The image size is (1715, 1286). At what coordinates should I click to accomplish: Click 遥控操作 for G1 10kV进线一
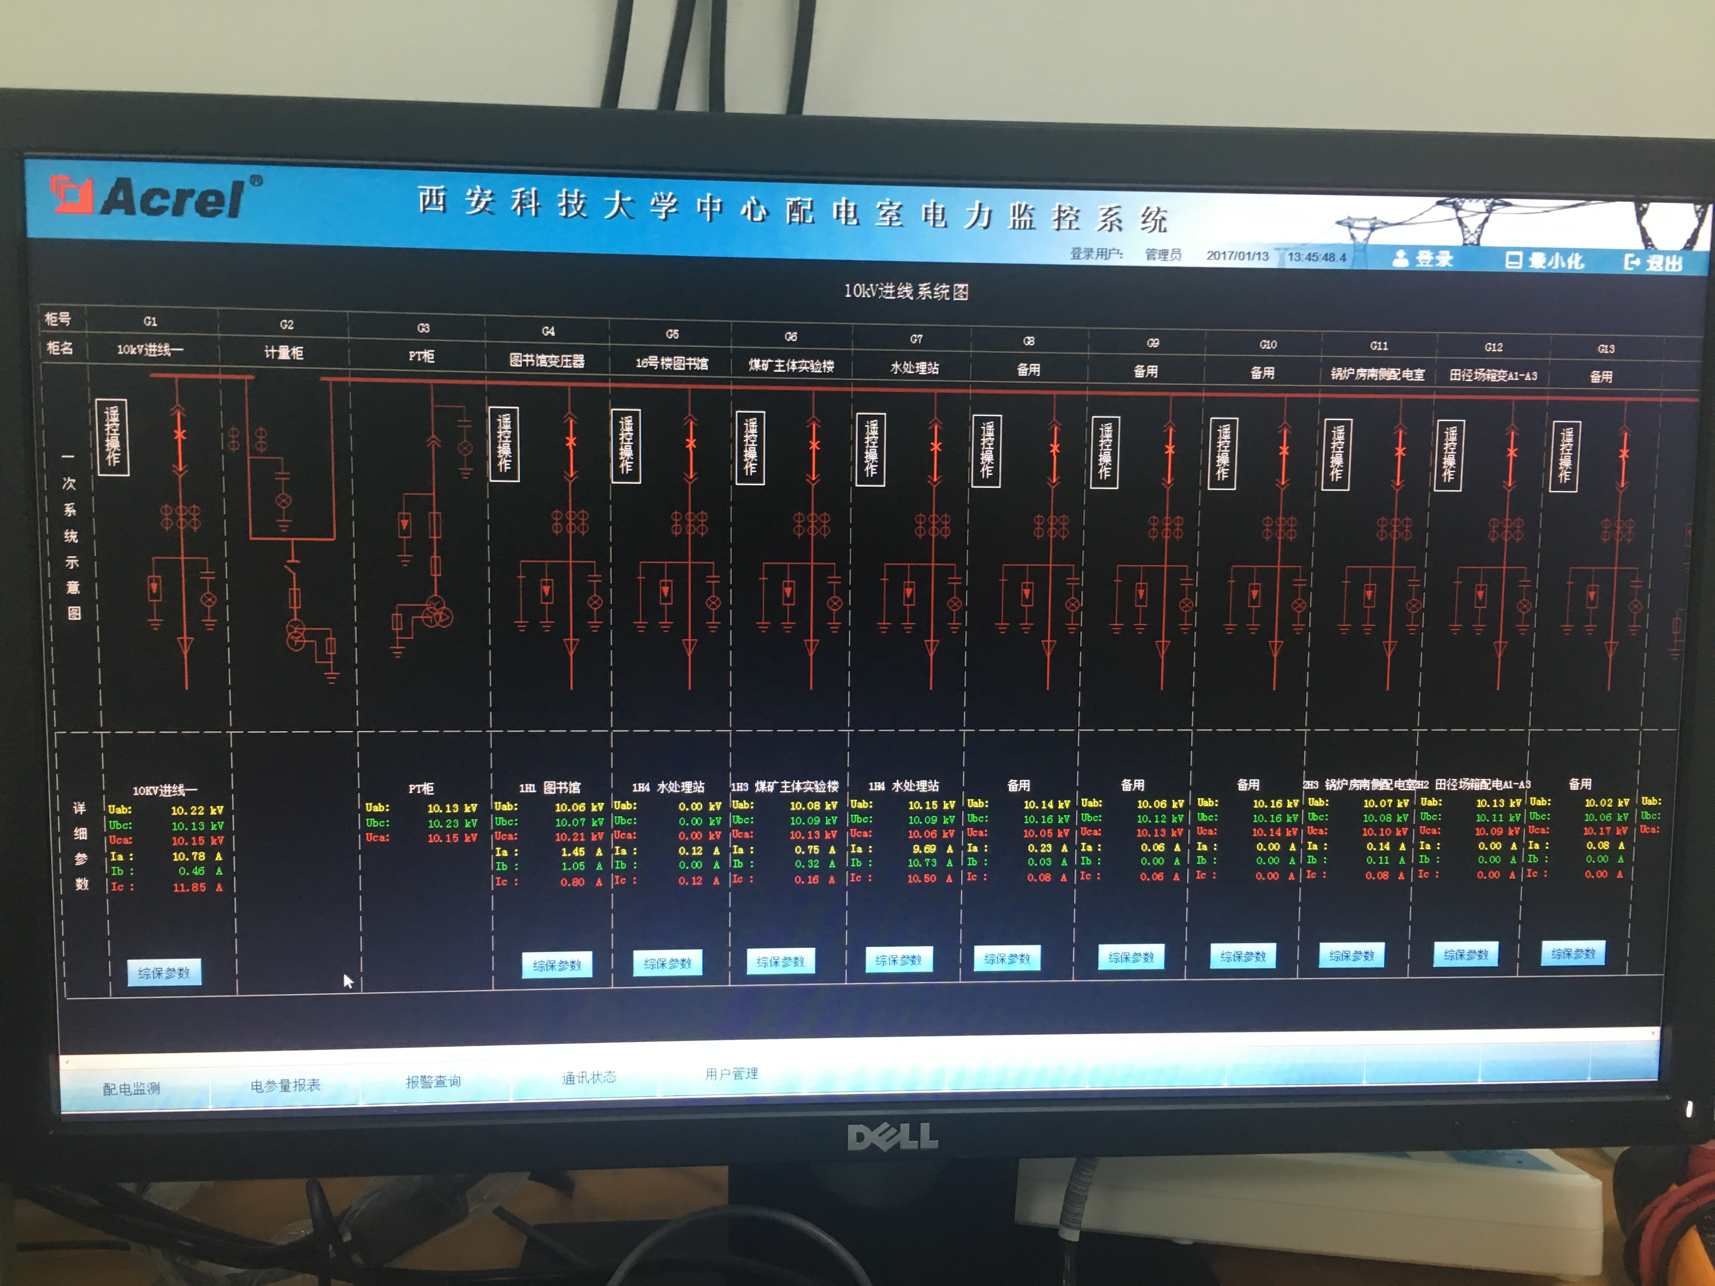[112, 436]
